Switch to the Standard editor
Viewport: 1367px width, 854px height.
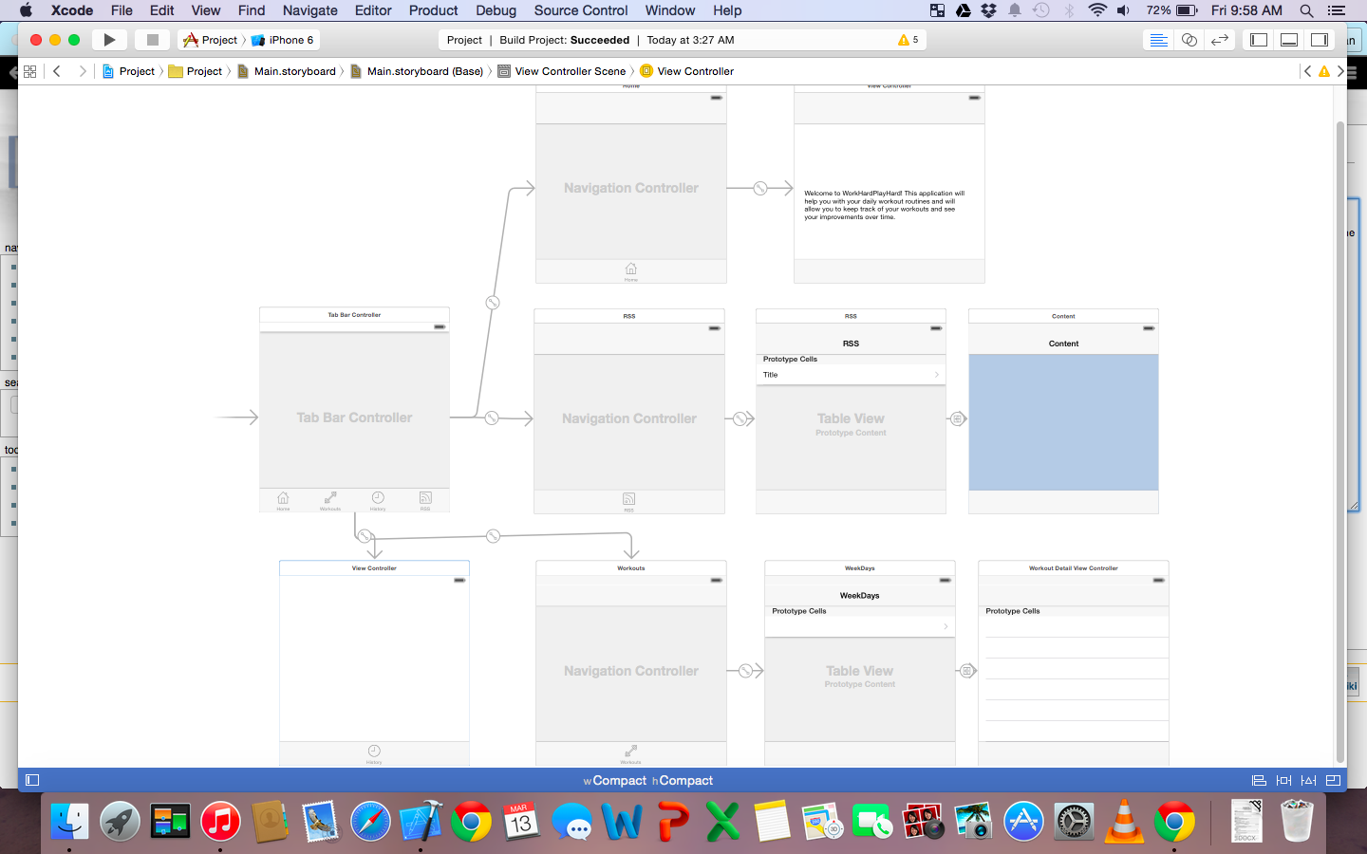click(1158, 40)
